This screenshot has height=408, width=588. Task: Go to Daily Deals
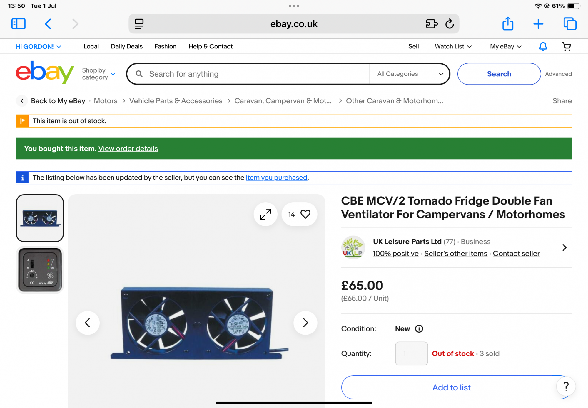point(126,46)
